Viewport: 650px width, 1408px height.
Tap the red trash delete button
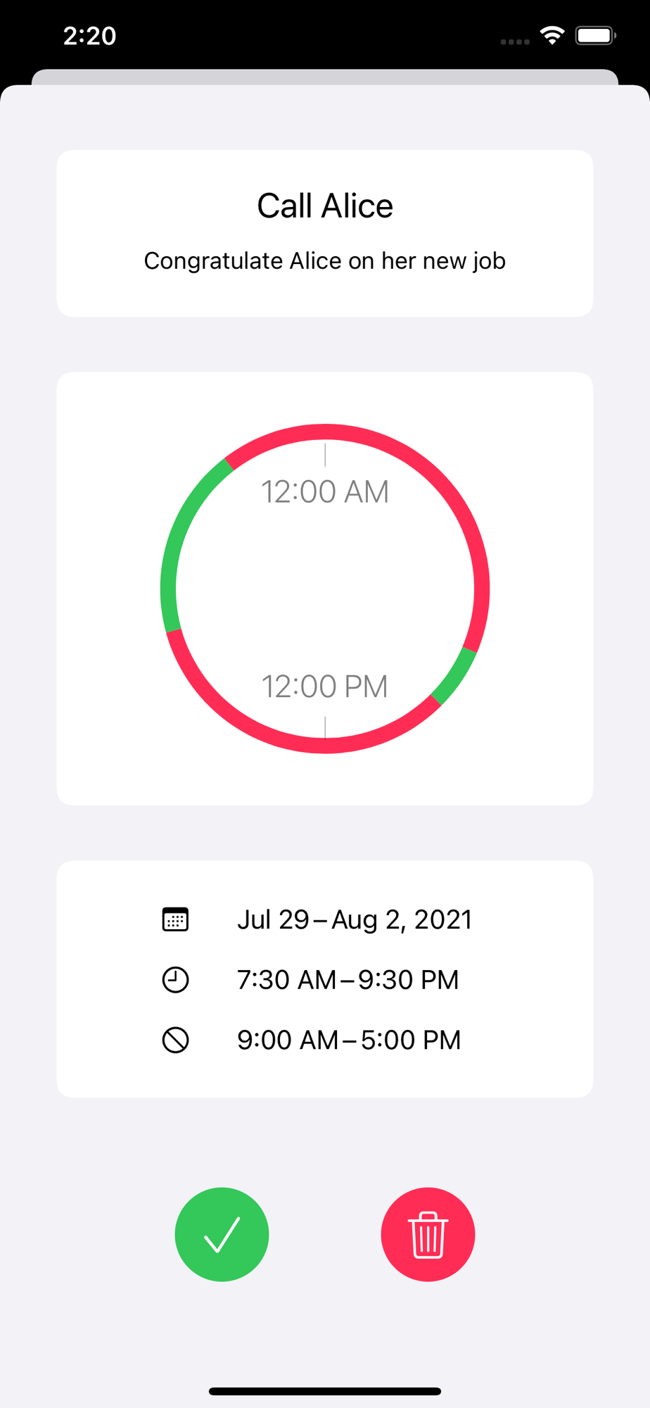[x=428, y=1234]
